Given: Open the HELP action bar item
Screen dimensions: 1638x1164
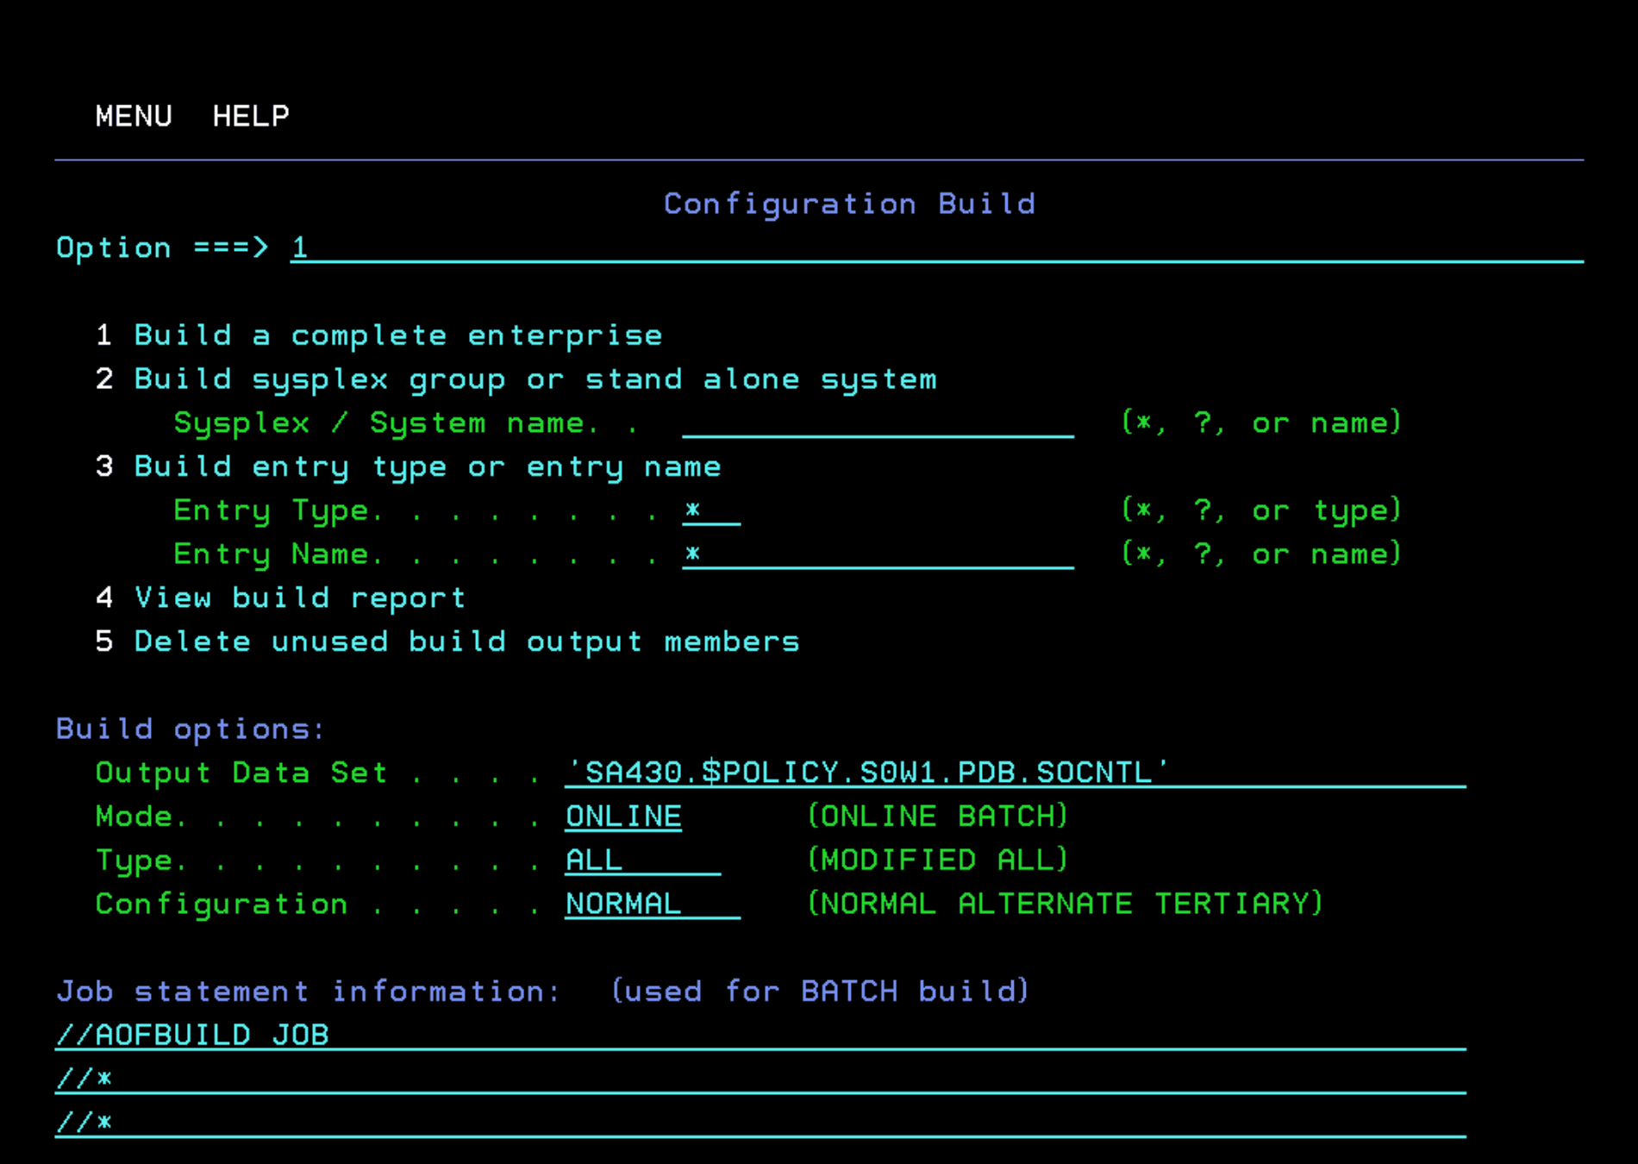Looking at the screenshot, I should coord(251,116).
